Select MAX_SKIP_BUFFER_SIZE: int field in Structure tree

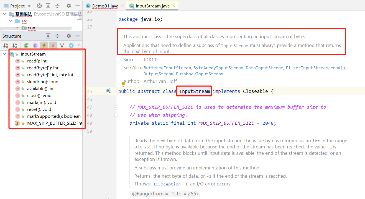coord(55,123)
